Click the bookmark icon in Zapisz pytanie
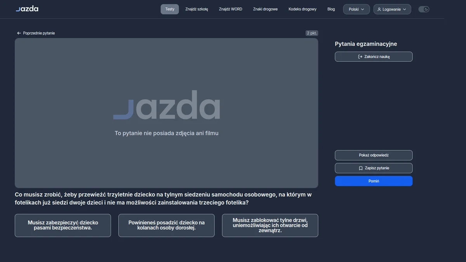 click(x=361, y=168)
